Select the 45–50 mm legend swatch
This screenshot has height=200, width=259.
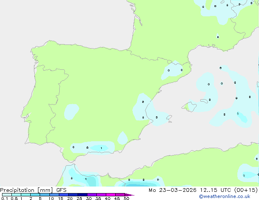pyautogui.click(x=120, y=195)
